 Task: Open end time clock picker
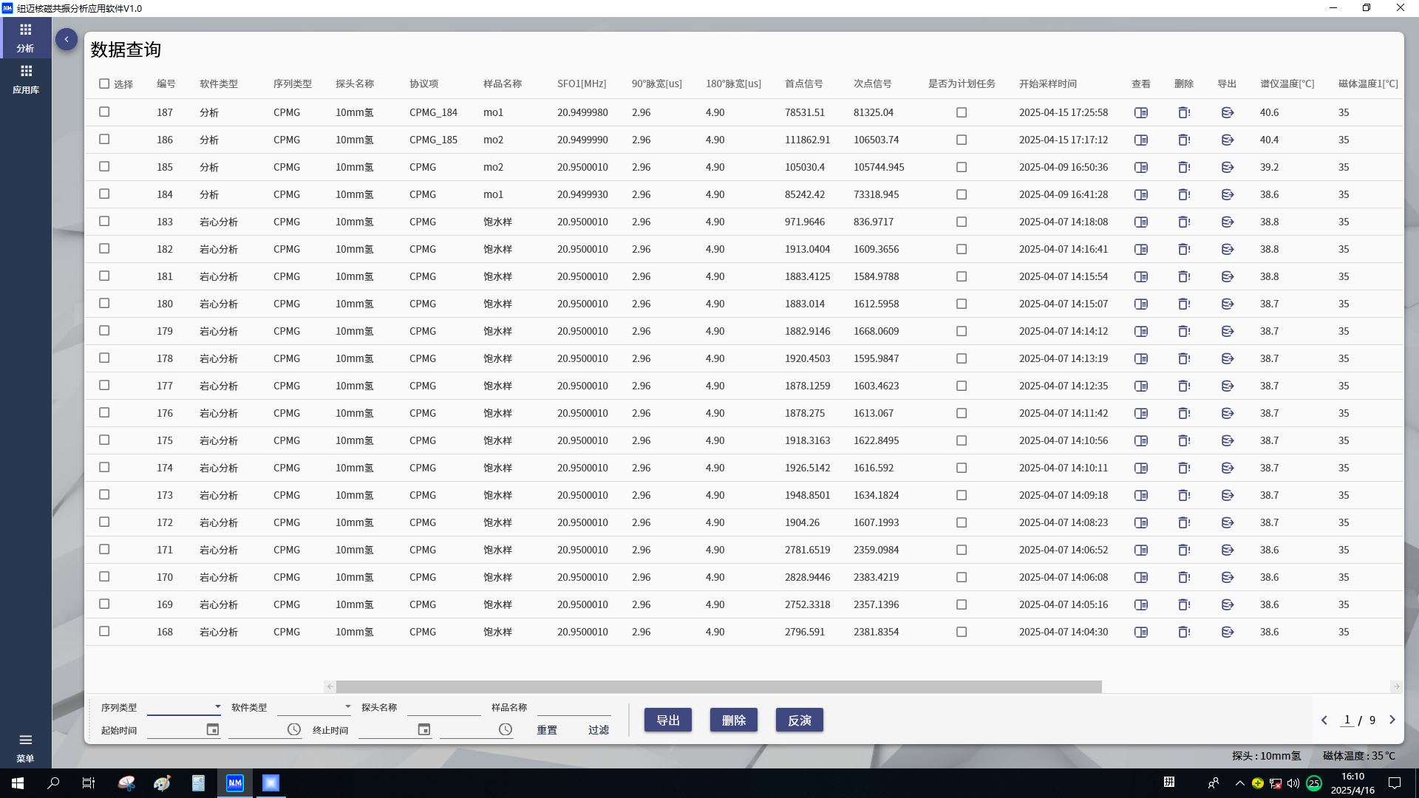506,730
